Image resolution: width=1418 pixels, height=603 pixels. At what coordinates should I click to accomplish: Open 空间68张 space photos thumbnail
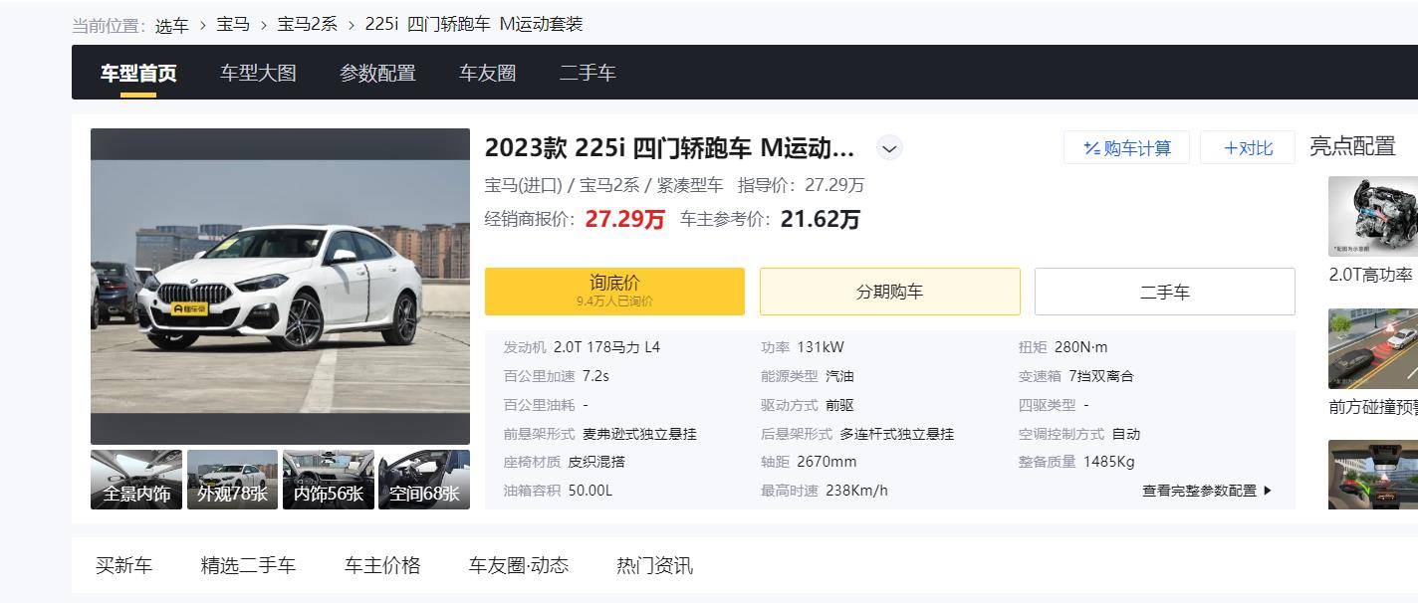pos(424,480)
